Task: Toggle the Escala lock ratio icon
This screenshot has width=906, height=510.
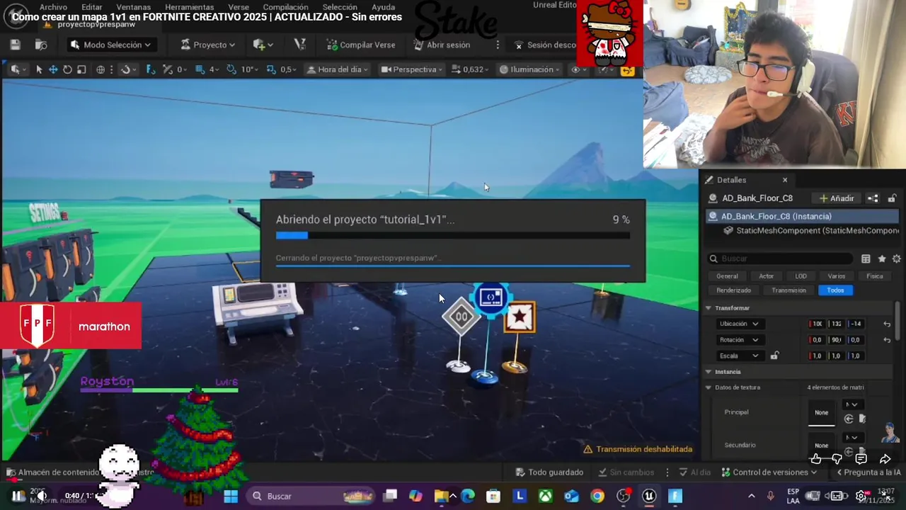Action: point(774,356)
